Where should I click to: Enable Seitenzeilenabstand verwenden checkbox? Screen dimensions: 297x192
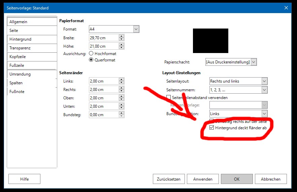click(x=169, y=98)
